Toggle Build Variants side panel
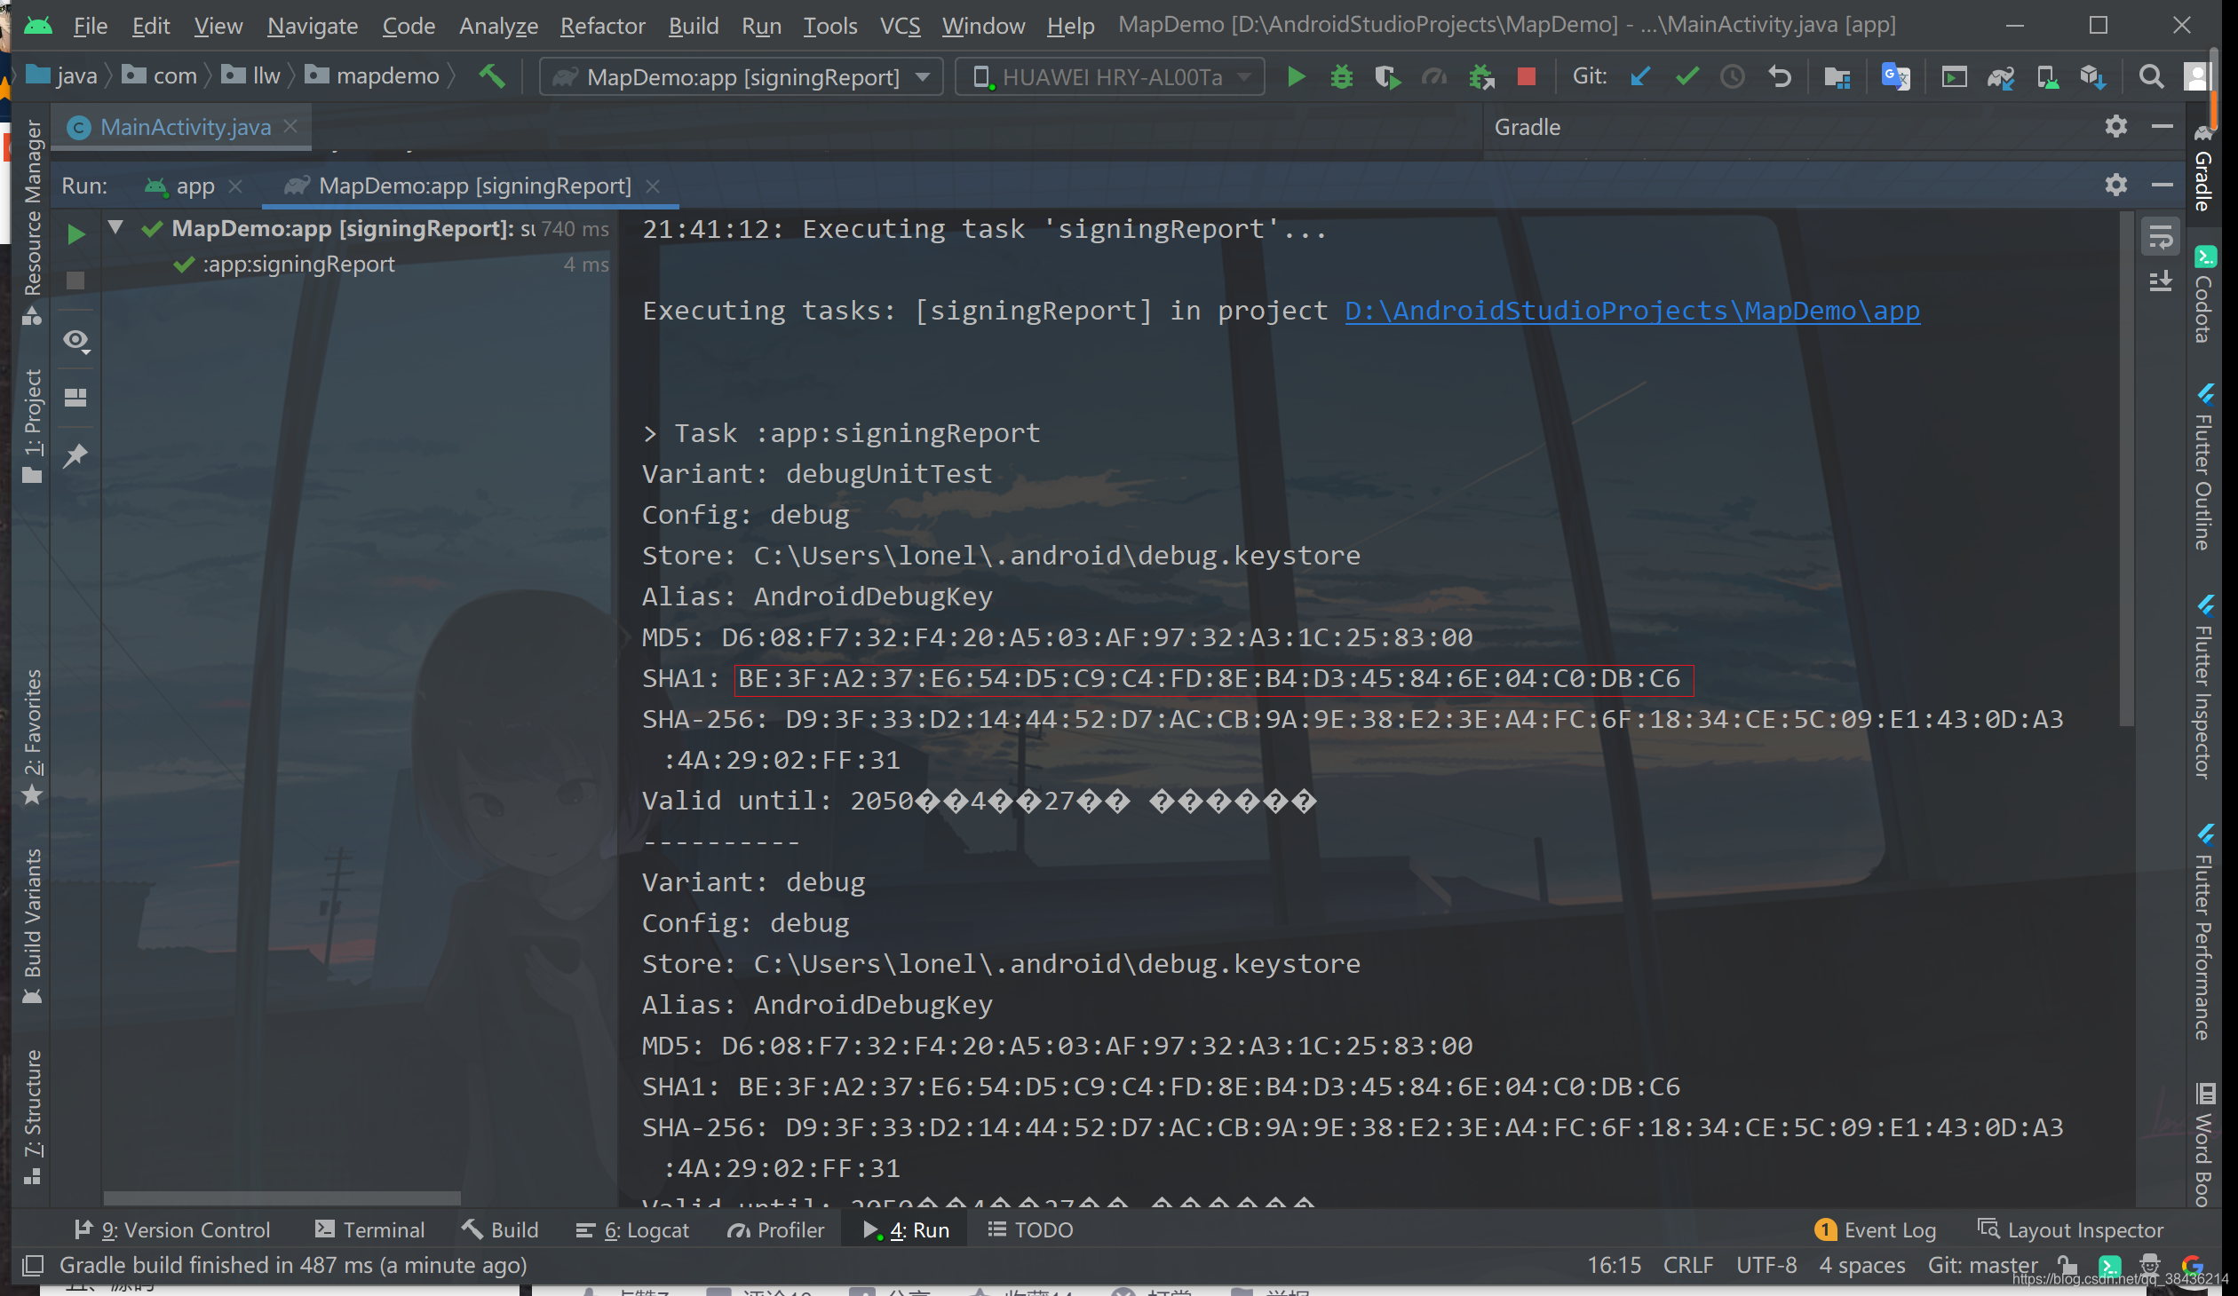This screenshot has width=2238, height=1296. coord(32,927)
